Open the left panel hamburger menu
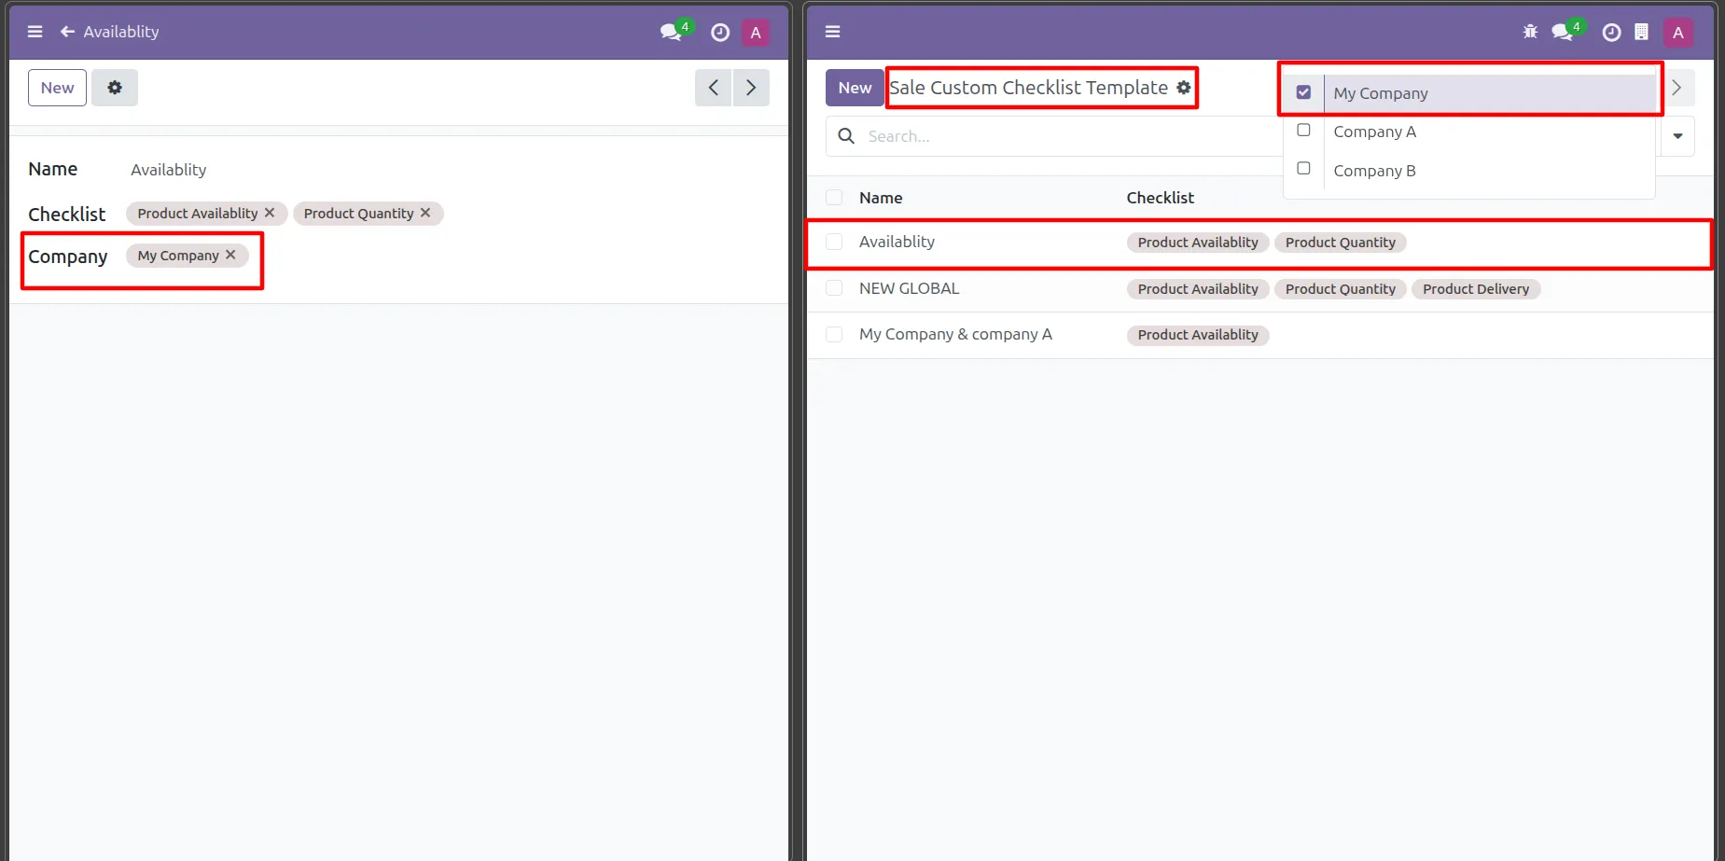 35,32
